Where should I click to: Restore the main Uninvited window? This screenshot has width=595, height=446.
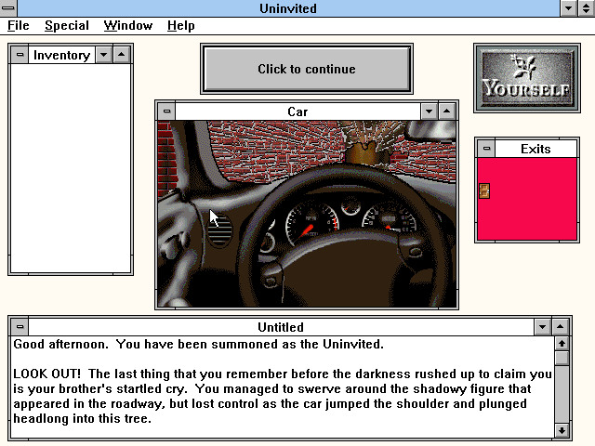587,8
